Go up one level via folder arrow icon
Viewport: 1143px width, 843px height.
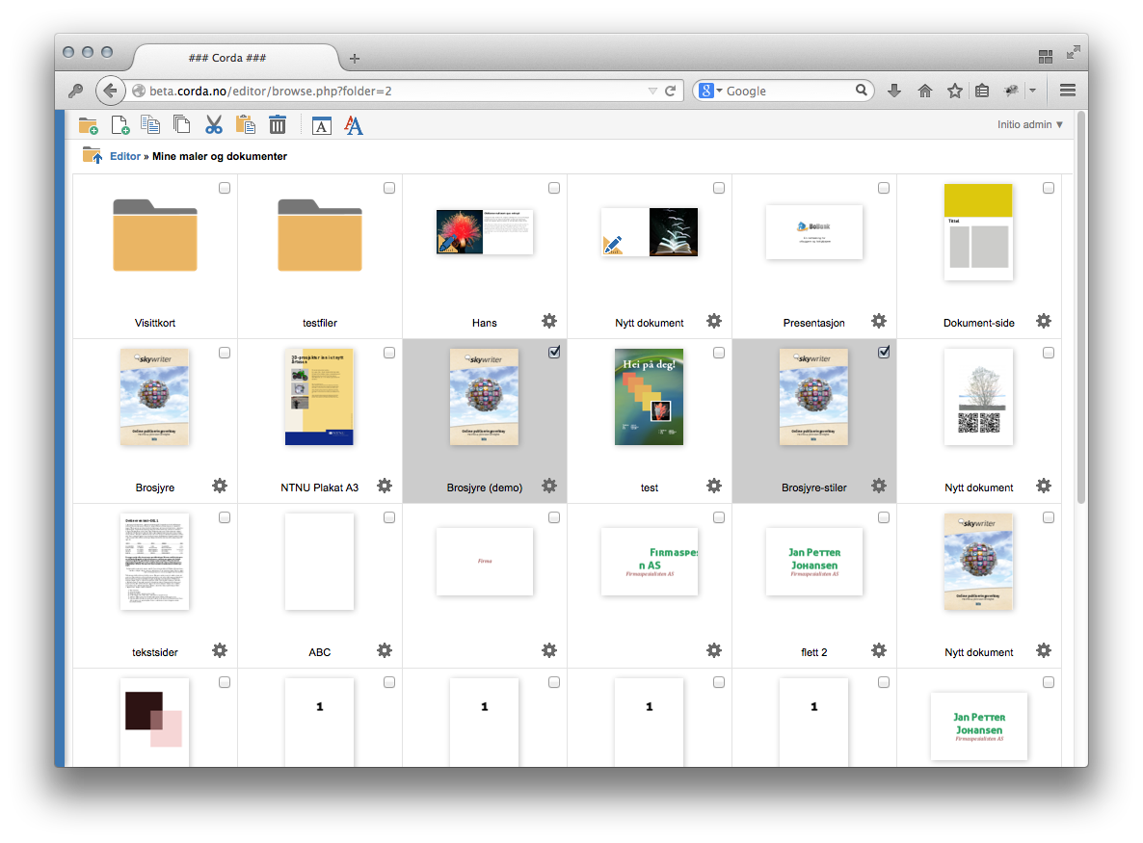pos(93,155)
